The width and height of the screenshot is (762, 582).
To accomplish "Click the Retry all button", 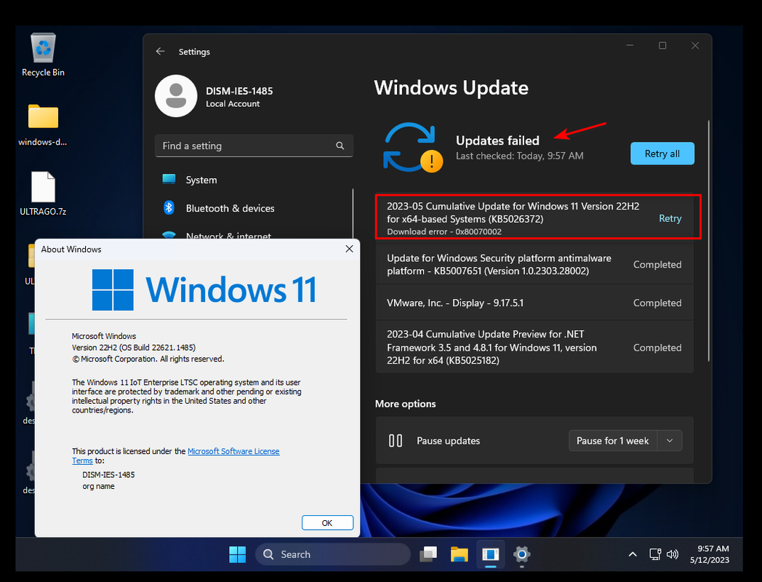I will tap(662, 154).
